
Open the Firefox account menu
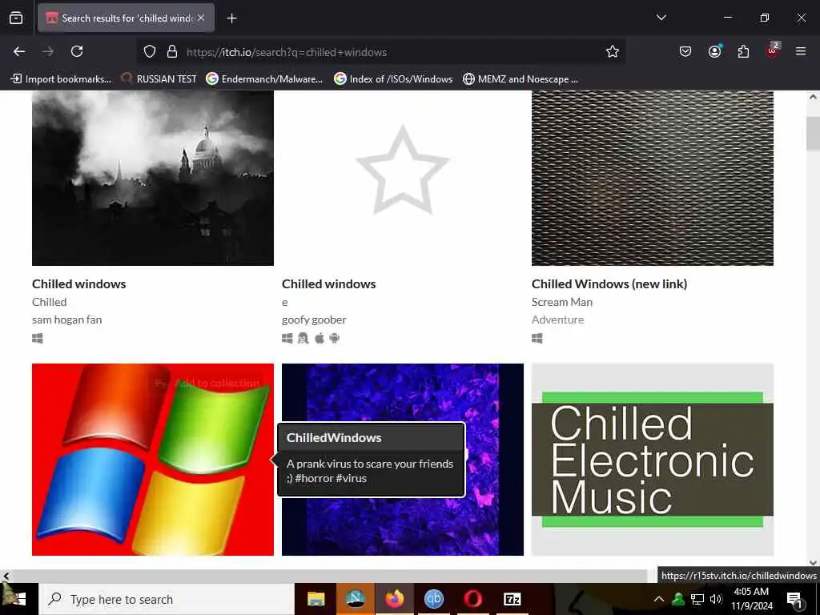coord(715,51)
